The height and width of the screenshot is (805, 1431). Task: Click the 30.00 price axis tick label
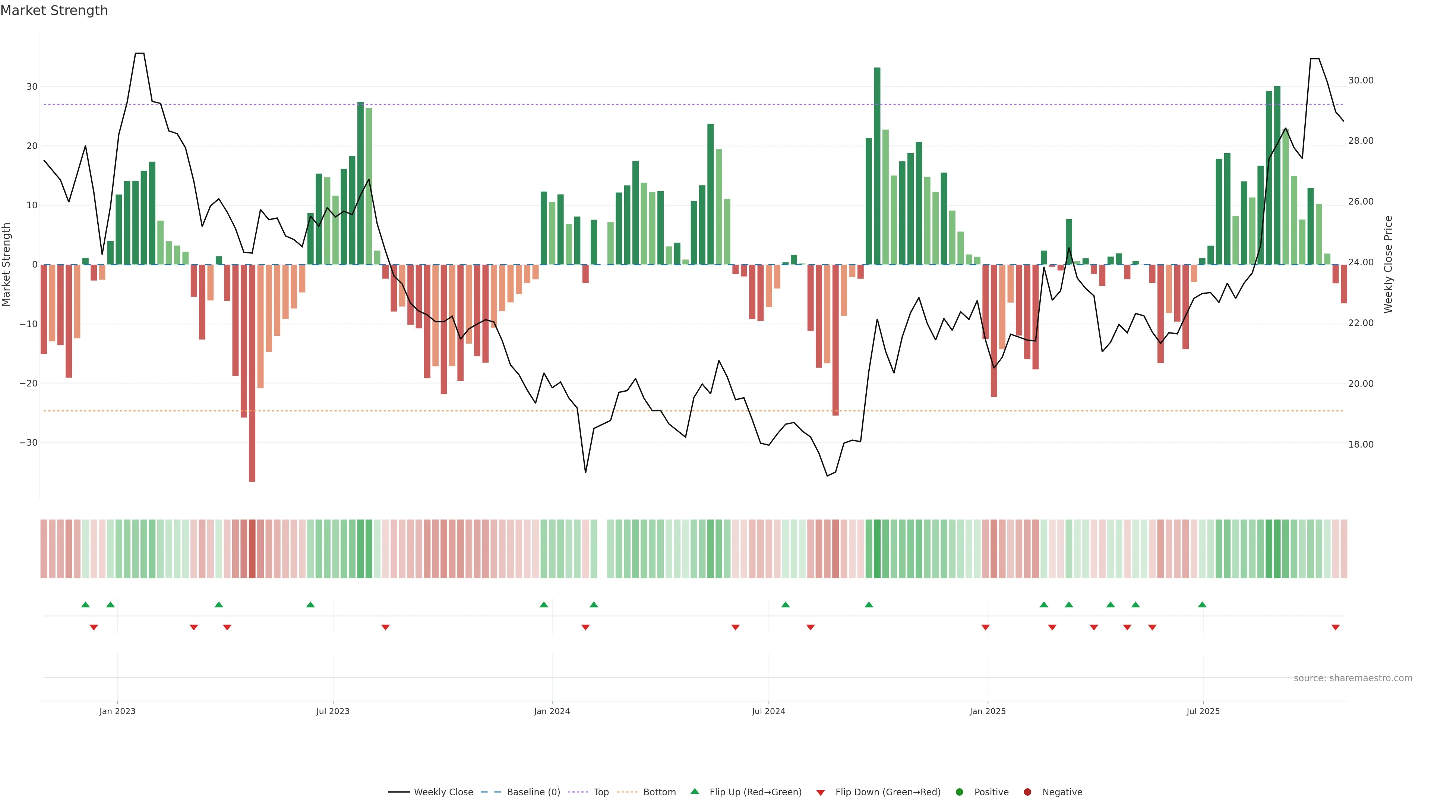coord(1361,80)
